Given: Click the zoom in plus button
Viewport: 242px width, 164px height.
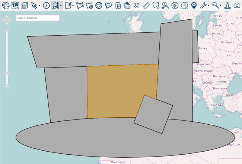Looking at the screenshot, I should (7, 30).
